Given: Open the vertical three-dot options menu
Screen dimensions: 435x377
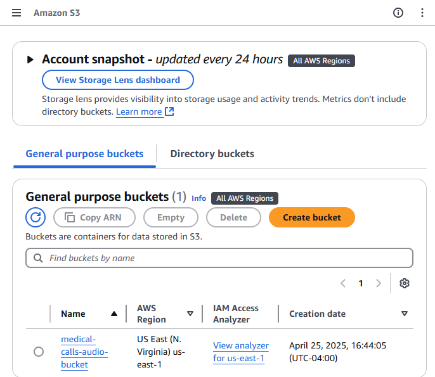Looking at the screenshot, I should pyautogui.click(x=422, y=13).
